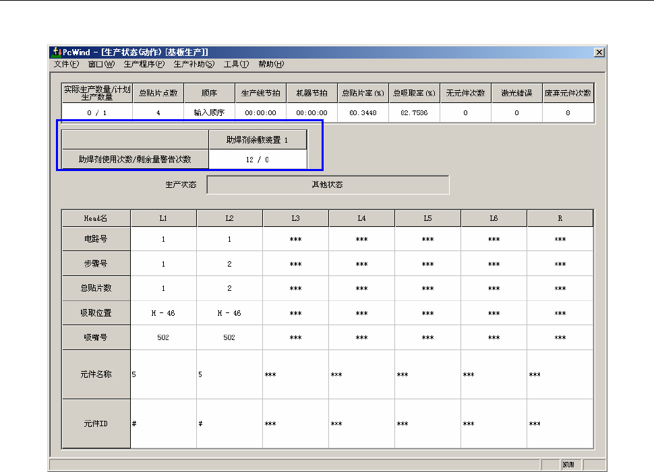The height and width of the screenshot is (472, 654).
Task: Select the 元件名称 row label
Action: coord(96,374)
